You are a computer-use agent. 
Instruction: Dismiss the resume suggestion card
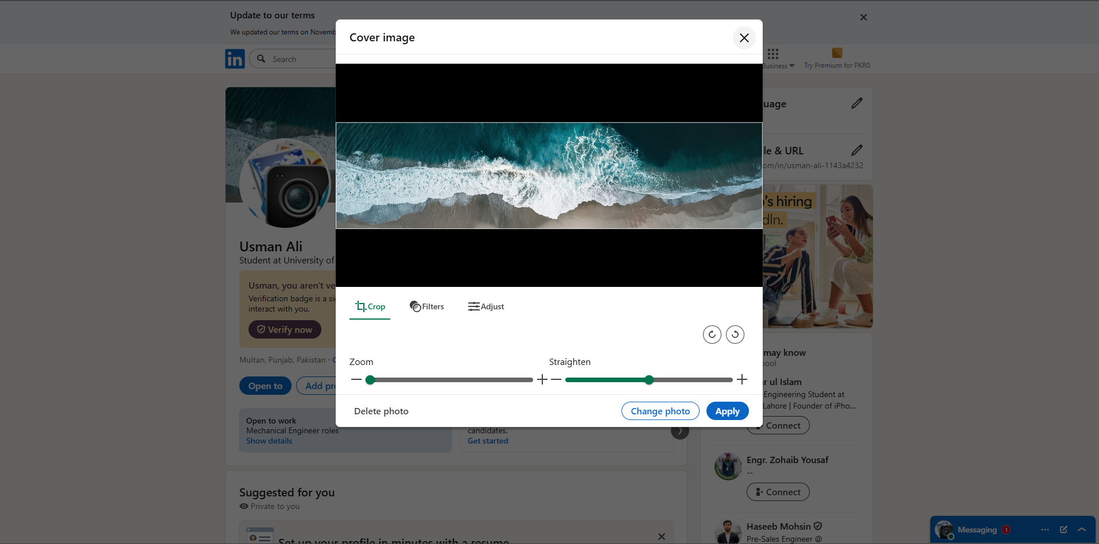(662, 537)
